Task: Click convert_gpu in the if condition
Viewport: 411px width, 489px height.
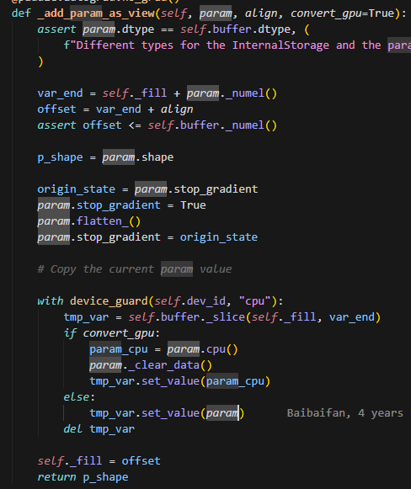Action: point(119,333)
